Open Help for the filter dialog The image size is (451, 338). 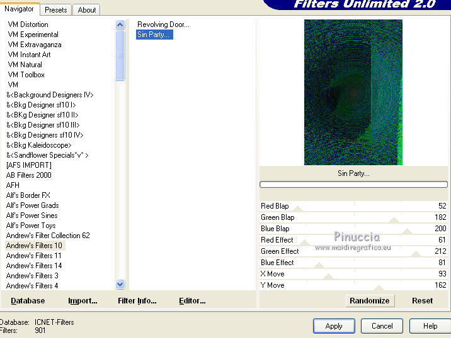click(x=430, y=326)
